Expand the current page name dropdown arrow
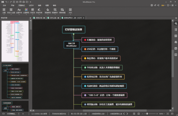178x116 pixels. pyautogui.click(x=19, y=114)
